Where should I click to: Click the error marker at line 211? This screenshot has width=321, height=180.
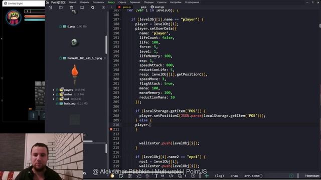tap(111, 129)
